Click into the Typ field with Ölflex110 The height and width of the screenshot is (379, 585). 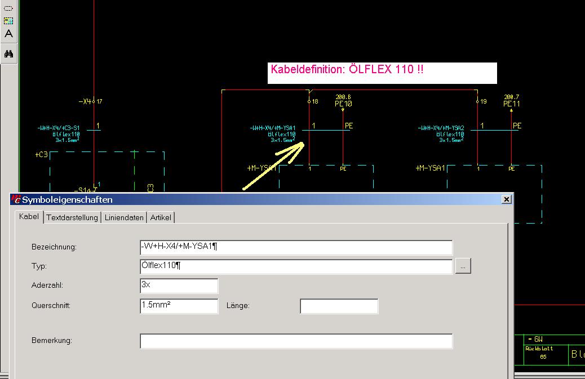pos(296,267)
